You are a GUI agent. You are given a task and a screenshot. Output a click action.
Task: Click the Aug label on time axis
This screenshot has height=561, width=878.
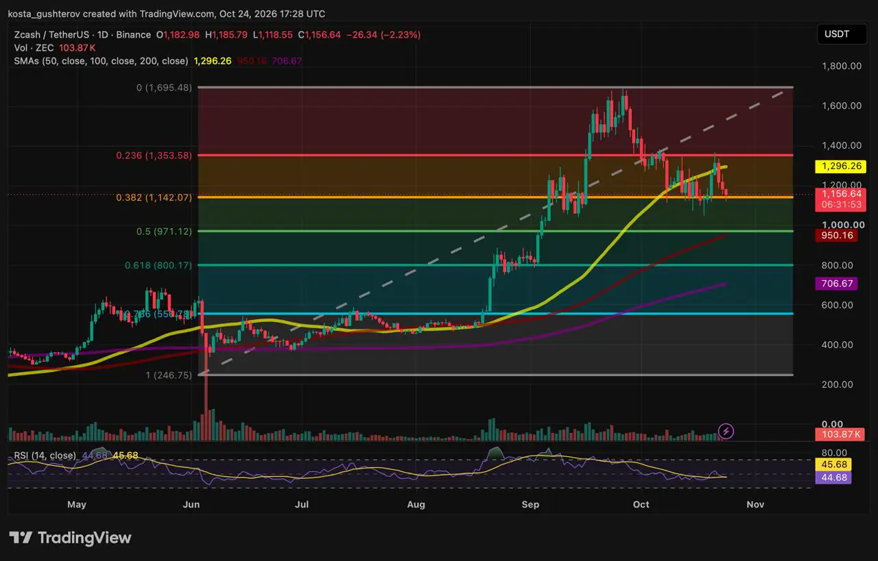pos(416,504)
